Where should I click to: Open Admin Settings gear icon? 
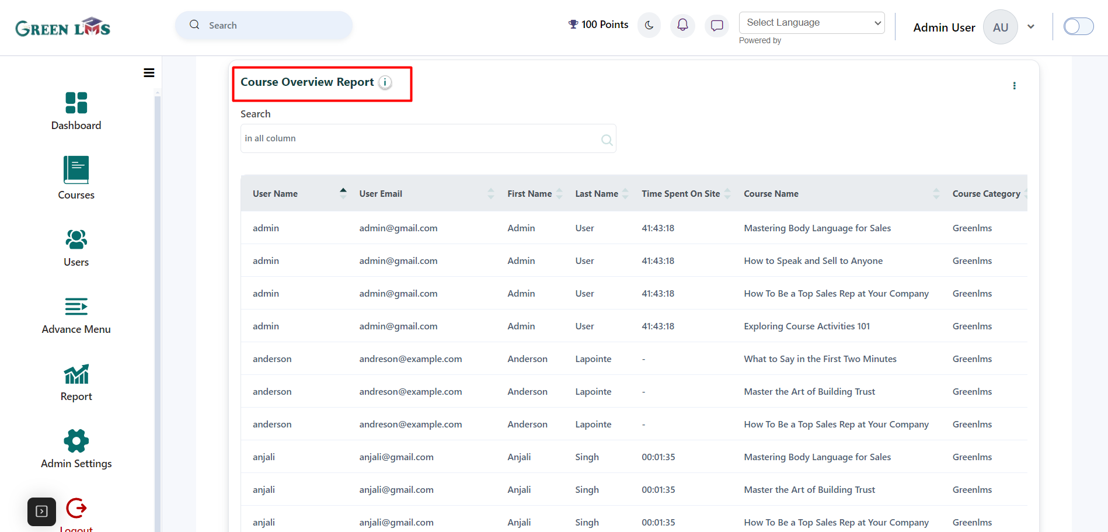click(76, 441)
